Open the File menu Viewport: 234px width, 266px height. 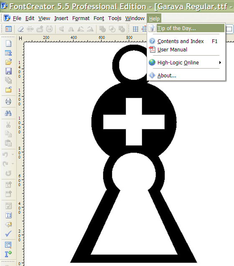pos(17,18)
